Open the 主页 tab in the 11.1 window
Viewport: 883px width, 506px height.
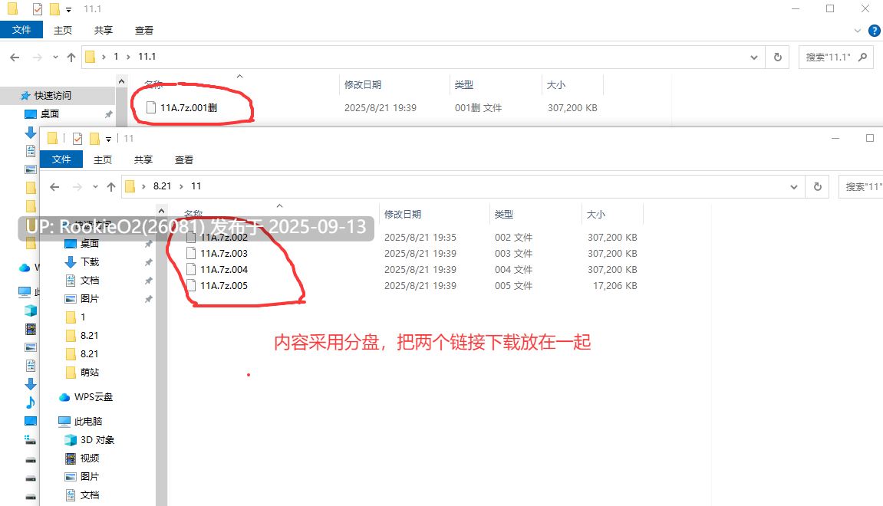[x=62, y=31]
